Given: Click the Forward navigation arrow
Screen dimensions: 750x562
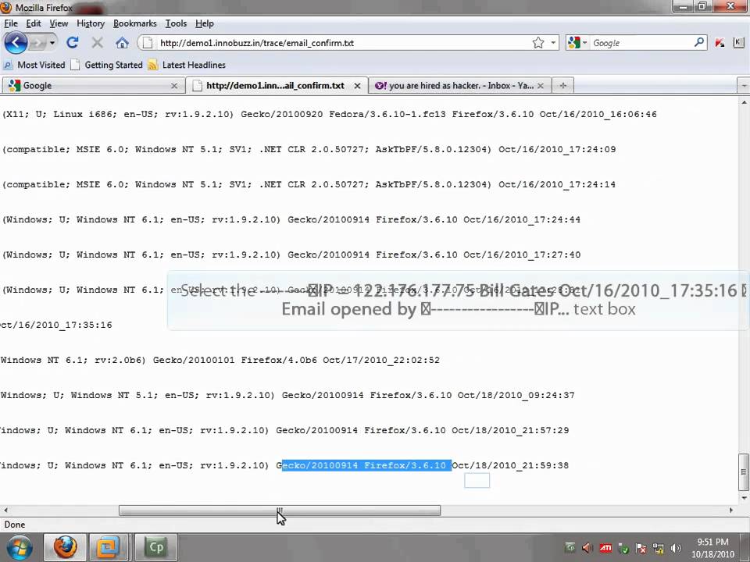Looking at the screenshot, I should click(x=37, y=43).
